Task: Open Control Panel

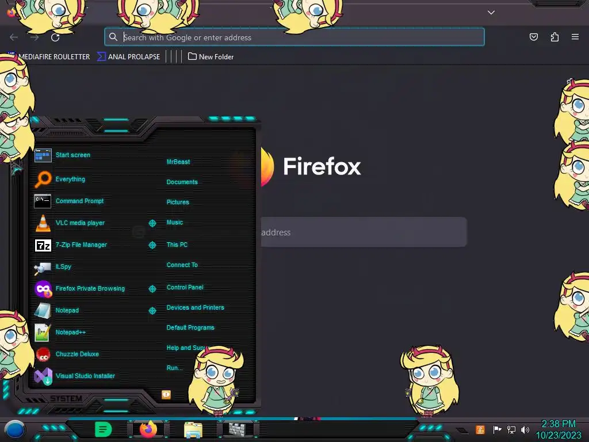Action: (185, 287)
